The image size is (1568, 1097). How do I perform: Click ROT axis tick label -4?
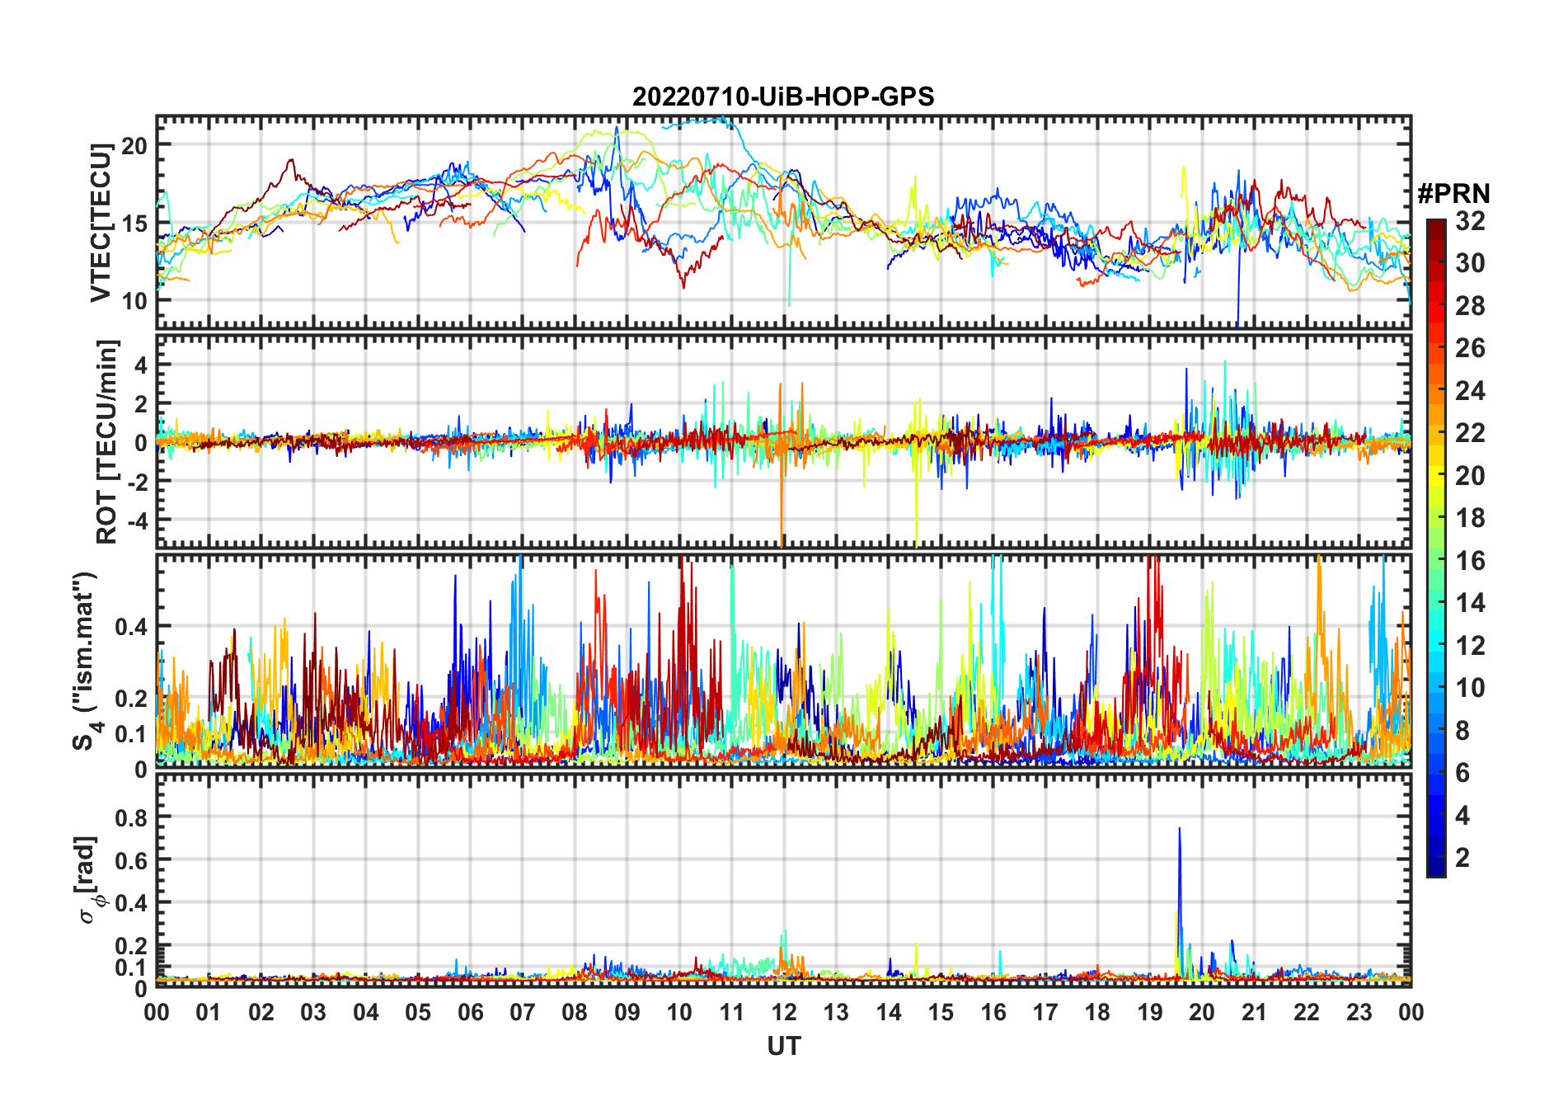coord(137,520)
